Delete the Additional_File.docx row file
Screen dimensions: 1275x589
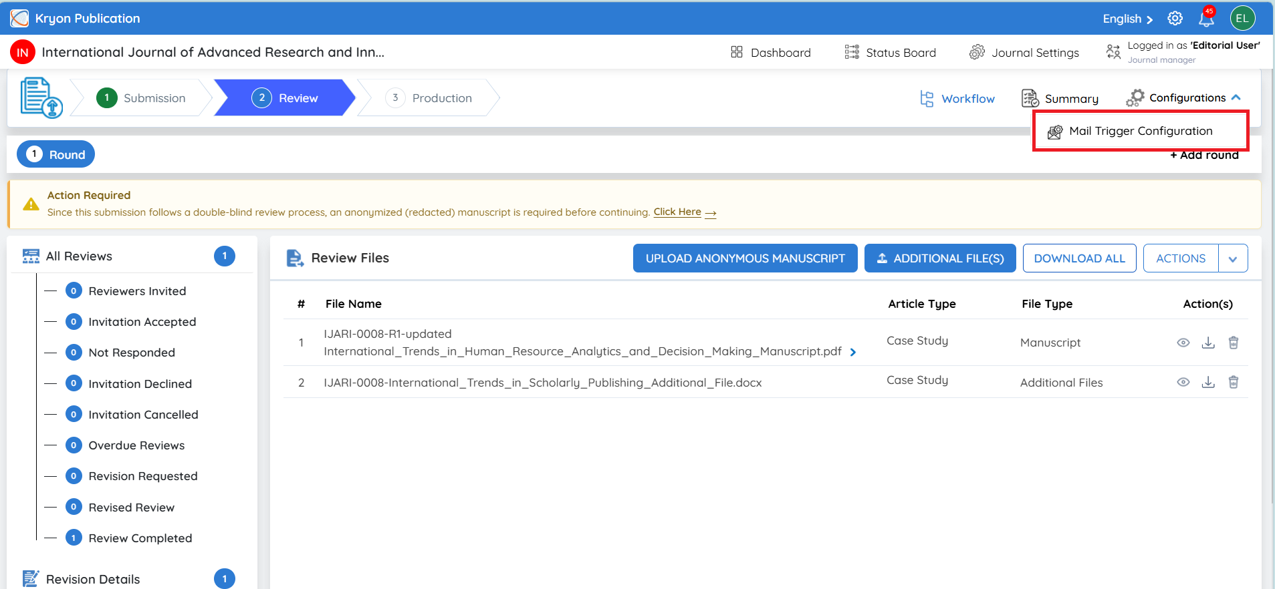(1234, 382)
